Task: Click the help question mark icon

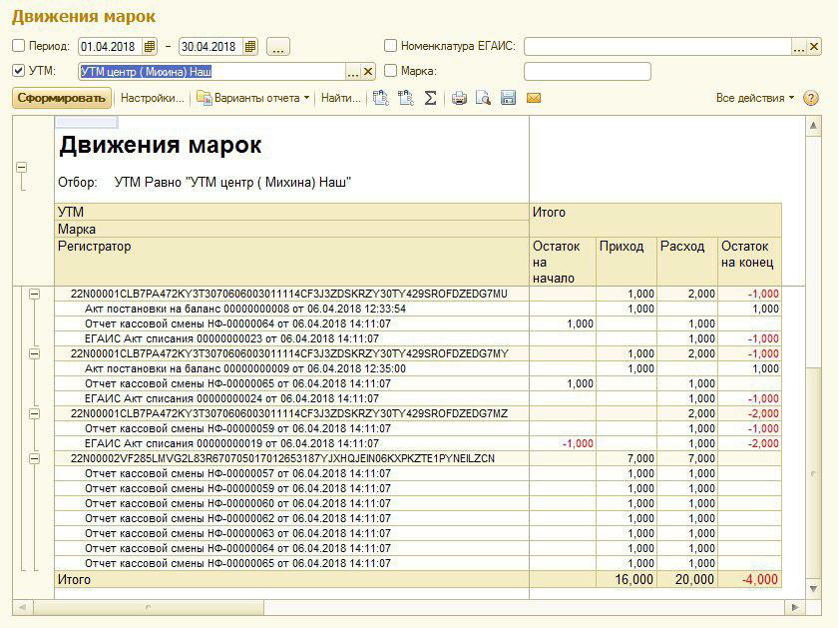Action: coord(811,98)
